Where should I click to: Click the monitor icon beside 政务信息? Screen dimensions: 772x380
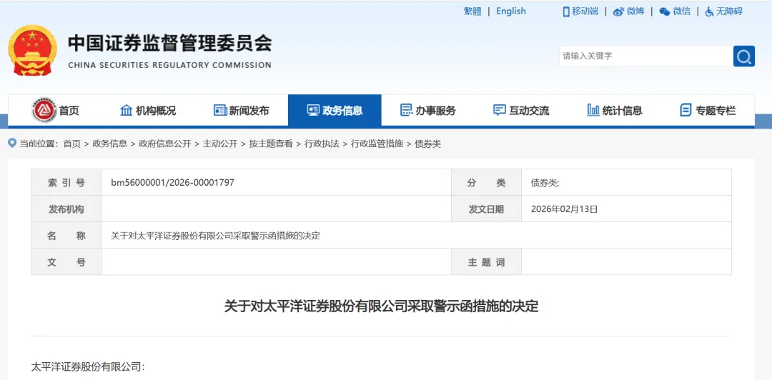[312, 110]
